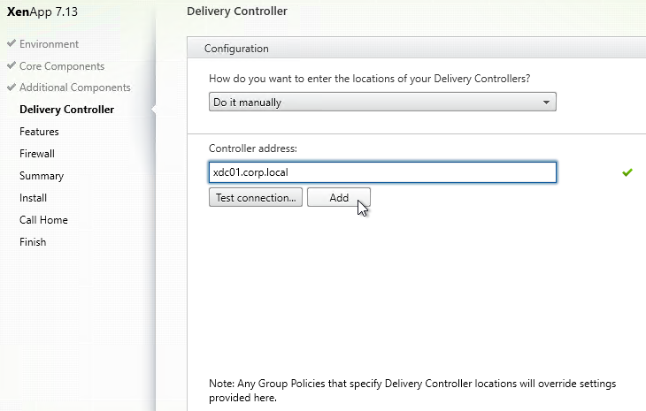Screen dimensions: 646x411
Task: Select the Delivery Controller step
Action: point(66,110)
